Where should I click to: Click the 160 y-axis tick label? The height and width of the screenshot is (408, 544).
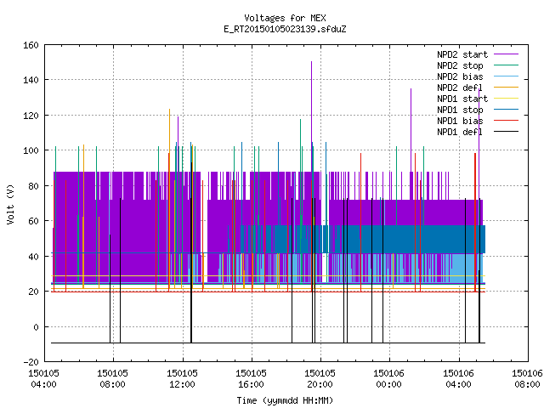[x=31, y=45]
